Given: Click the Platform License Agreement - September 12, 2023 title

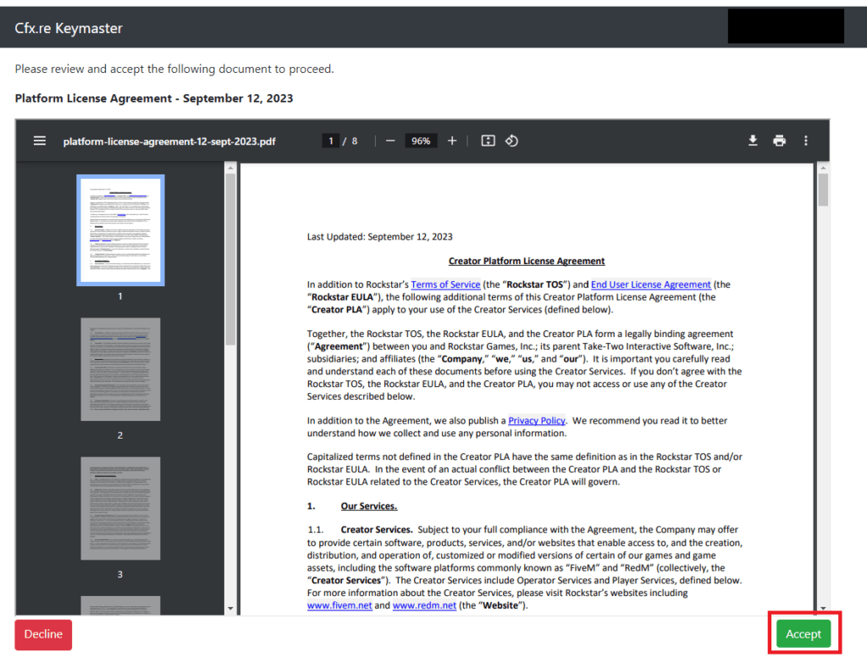Looking at the screenshot, I should point(154,98).
